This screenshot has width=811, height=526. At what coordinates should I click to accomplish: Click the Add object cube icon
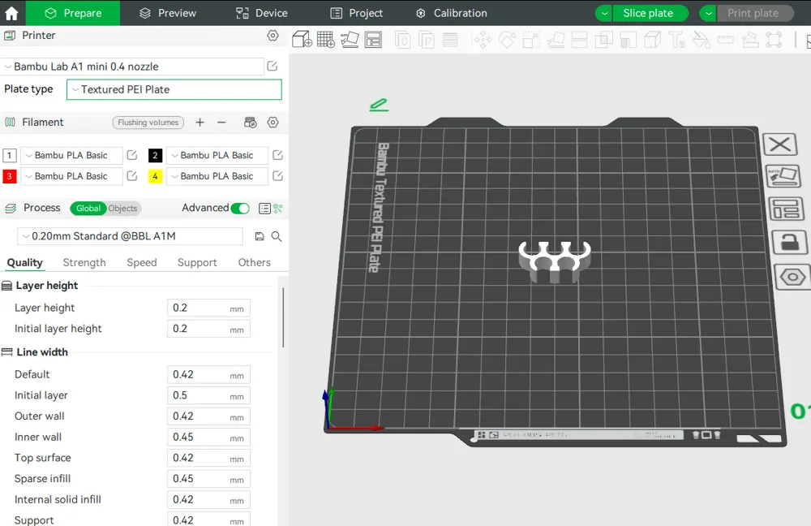click(x=302, y=39)
